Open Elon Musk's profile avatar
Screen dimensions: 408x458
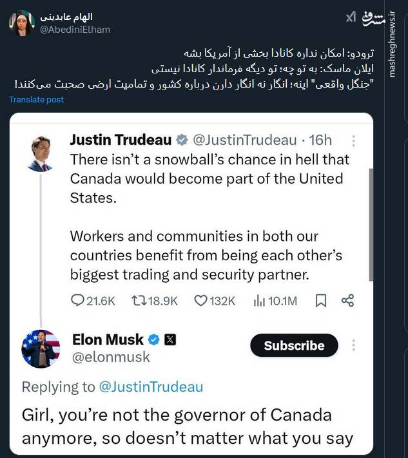pos(41,348)
